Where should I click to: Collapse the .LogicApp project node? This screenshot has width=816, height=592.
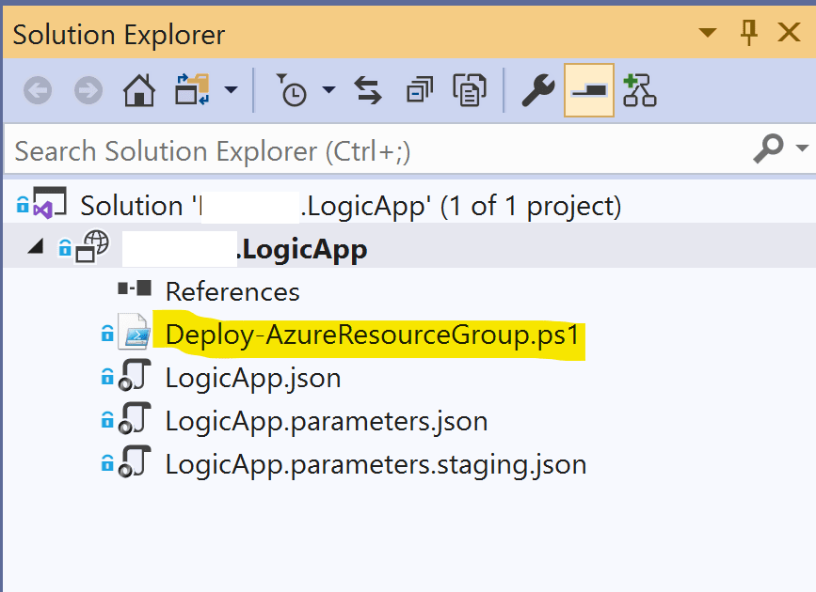[x=36, y=246]
